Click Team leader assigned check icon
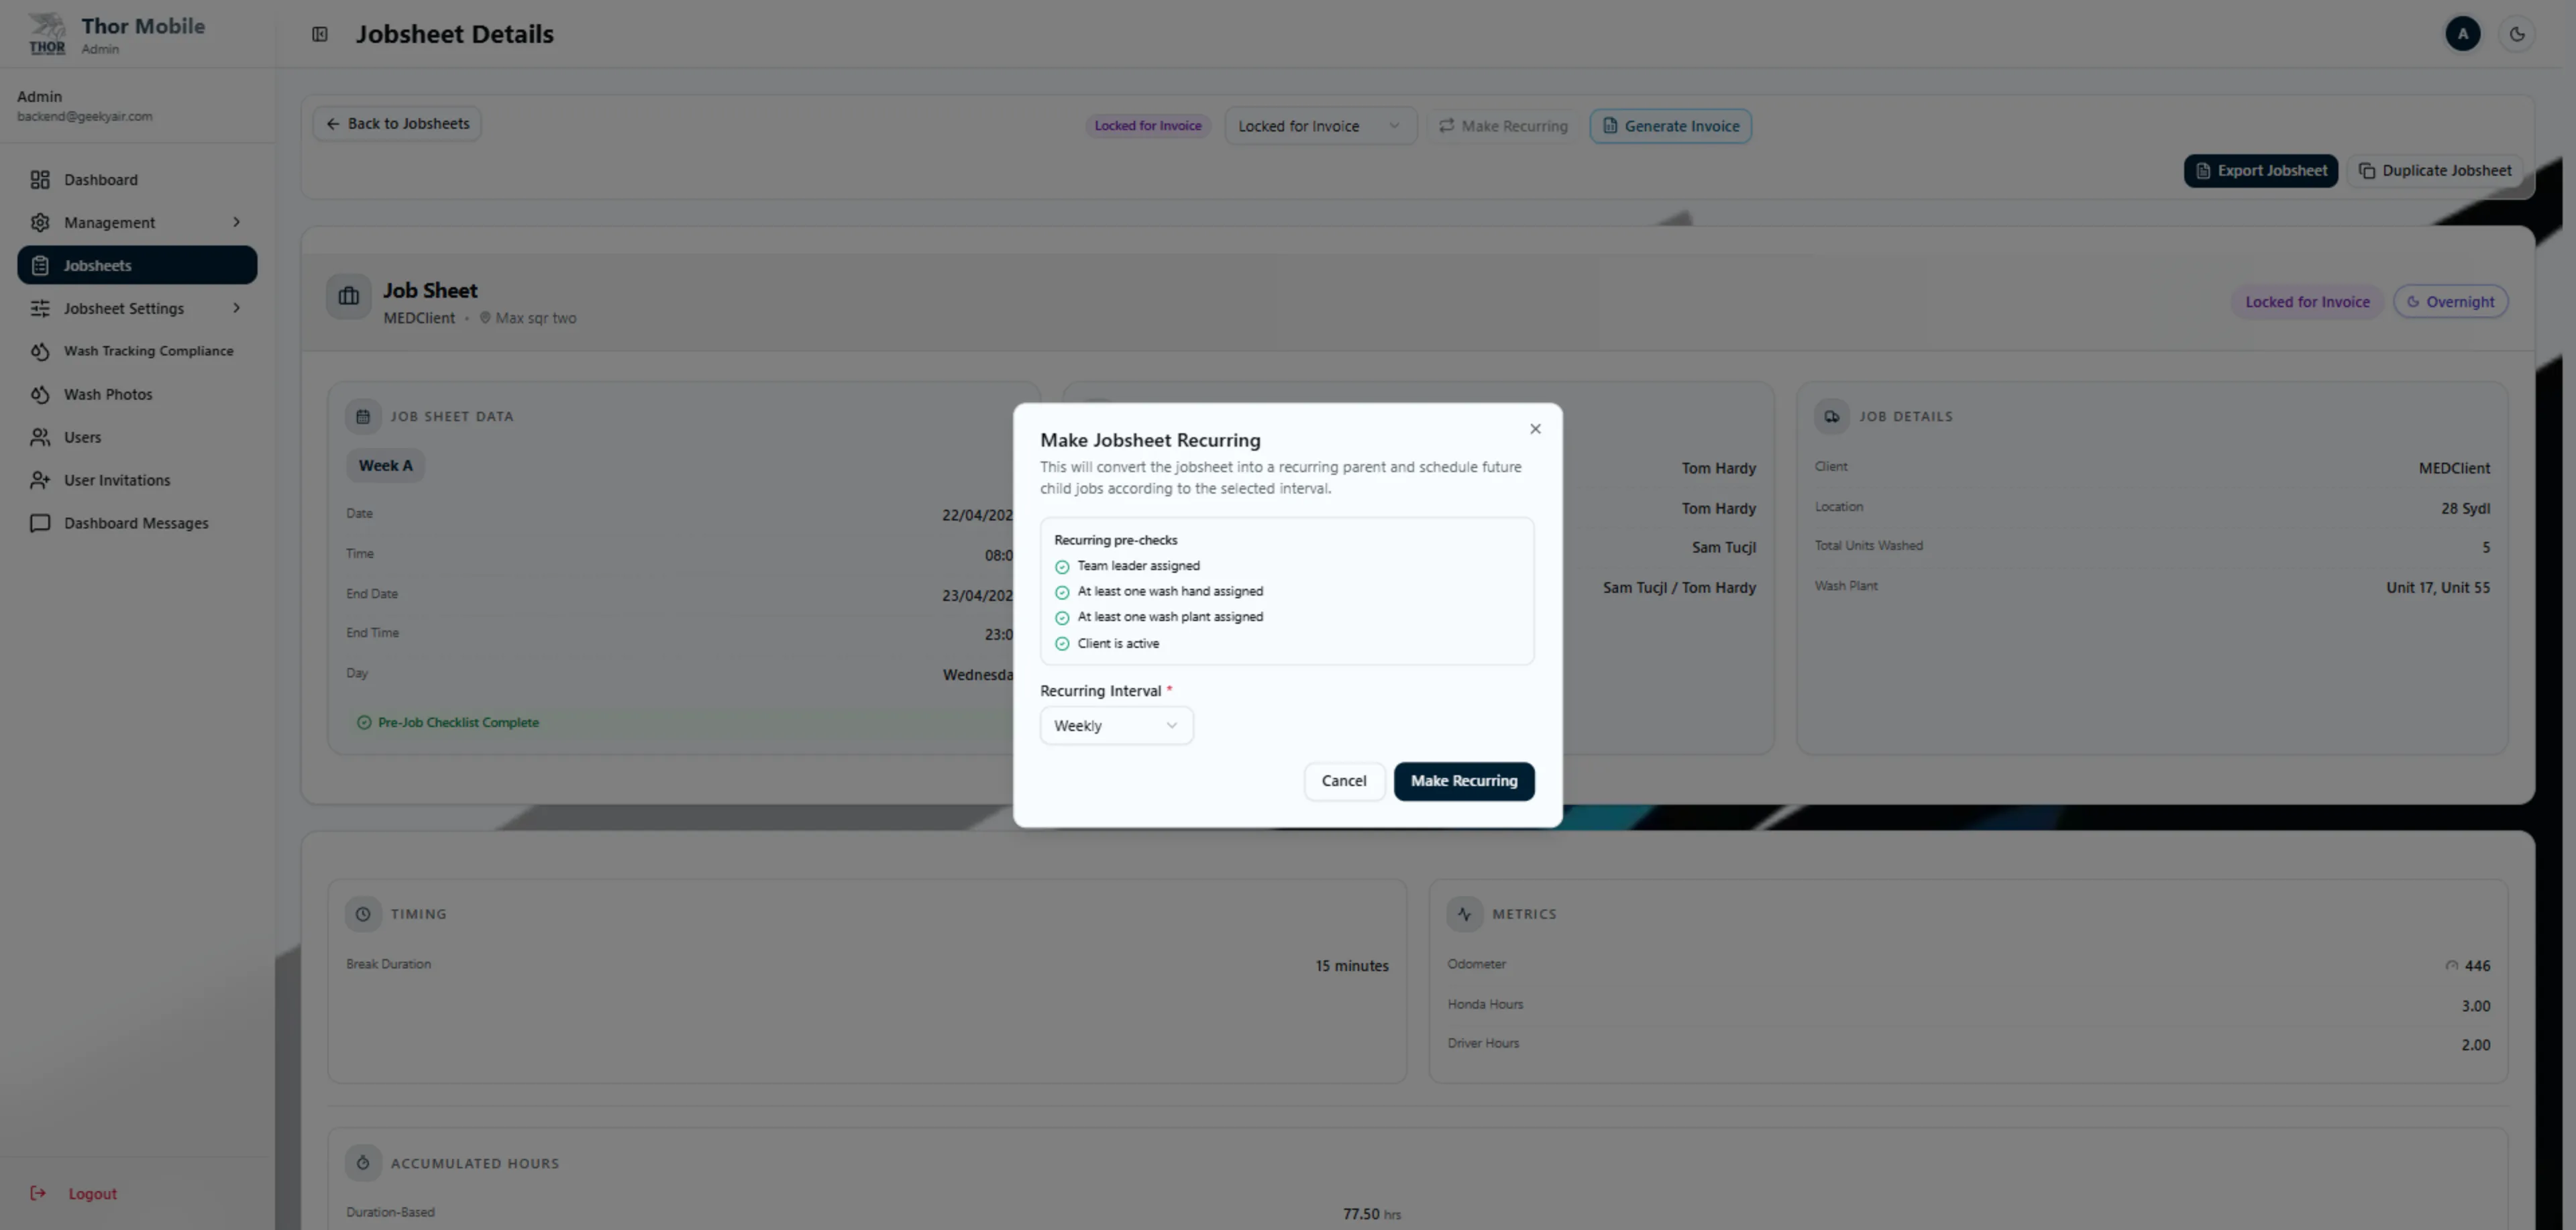The height and width of the screenshot is (1230, 2576). point(1062,567)
